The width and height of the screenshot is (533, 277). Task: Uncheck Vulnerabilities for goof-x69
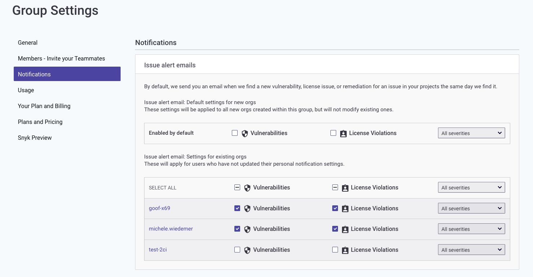pyautogui.click(x=237, y=208)
